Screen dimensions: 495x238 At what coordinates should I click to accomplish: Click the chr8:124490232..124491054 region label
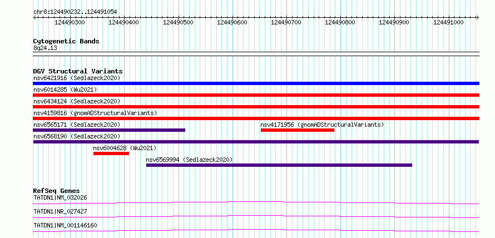coord(75,12)
